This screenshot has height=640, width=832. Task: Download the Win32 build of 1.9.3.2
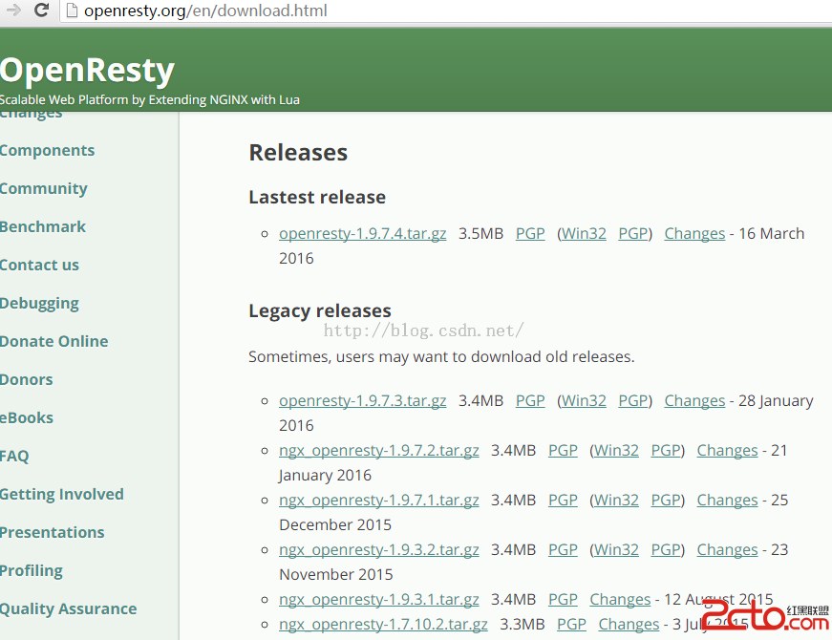[616, 550]
